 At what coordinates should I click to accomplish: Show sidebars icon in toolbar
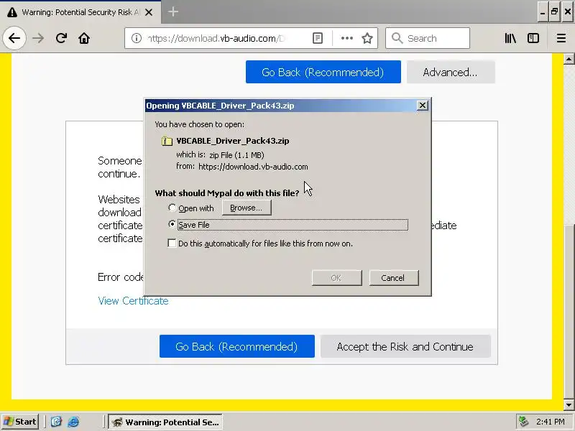point(533,38)
